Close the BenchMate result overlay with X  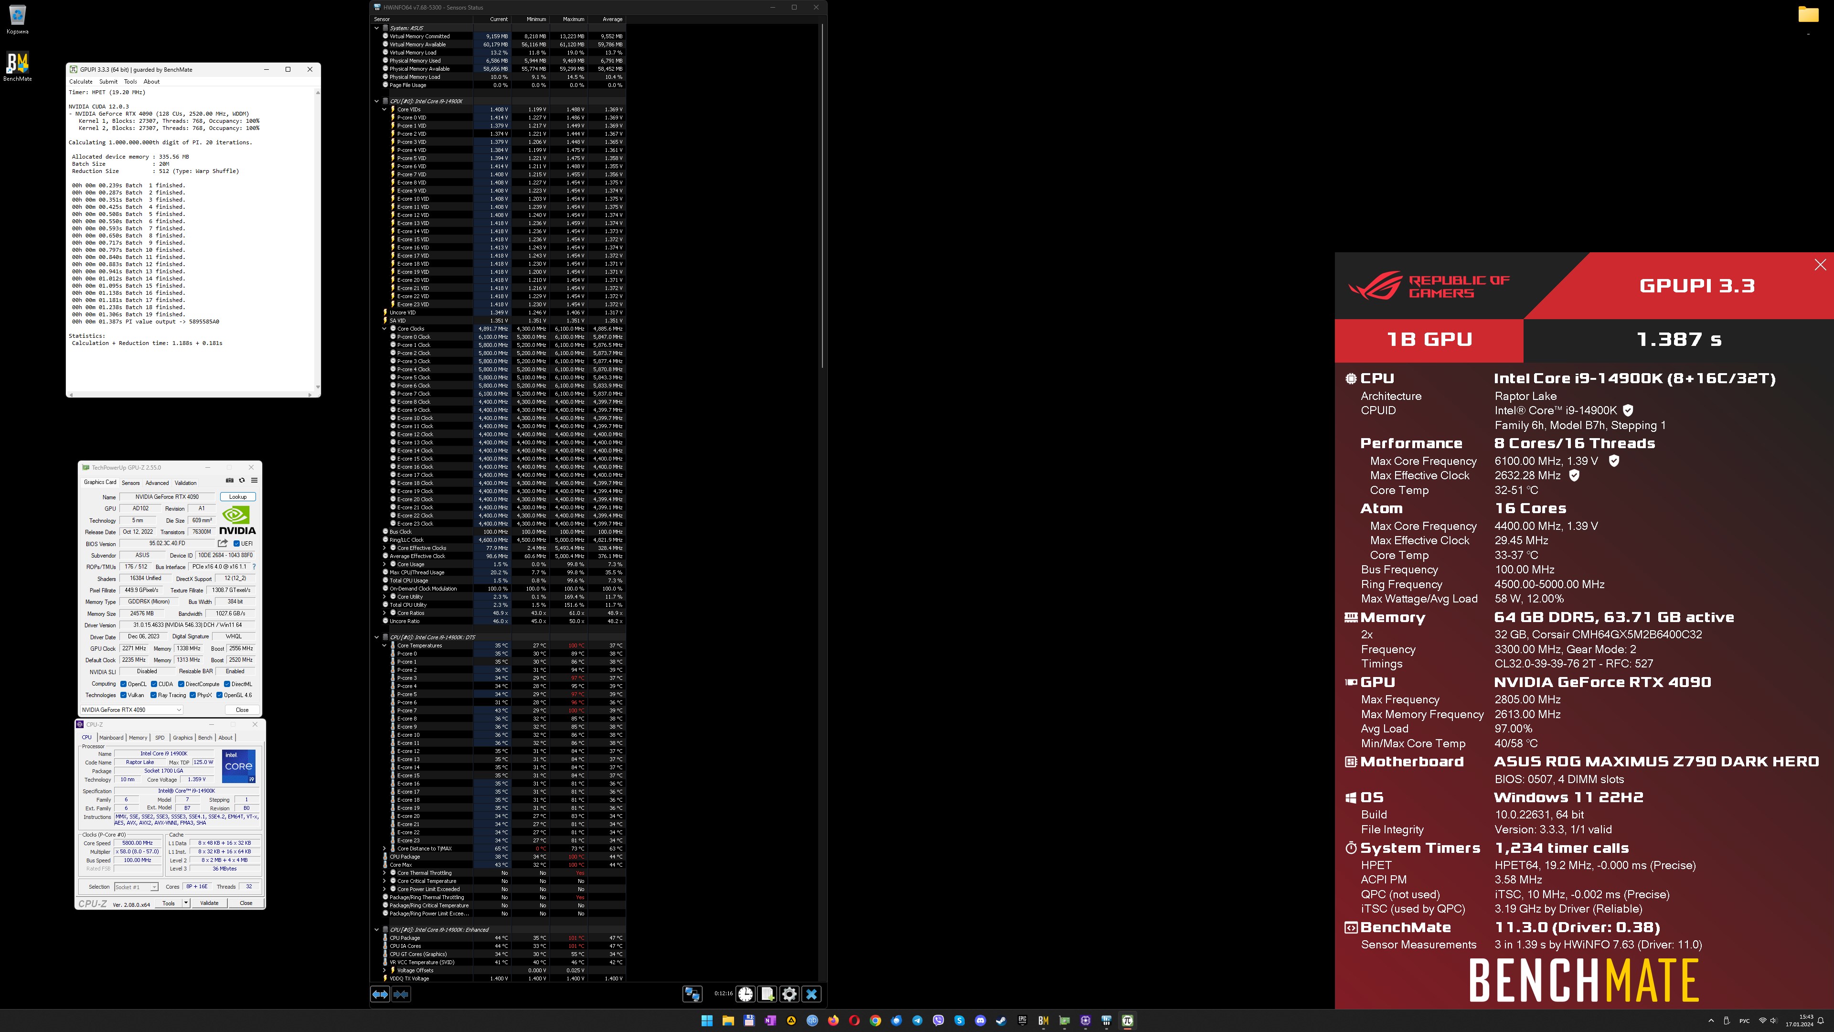point(1821,265)
